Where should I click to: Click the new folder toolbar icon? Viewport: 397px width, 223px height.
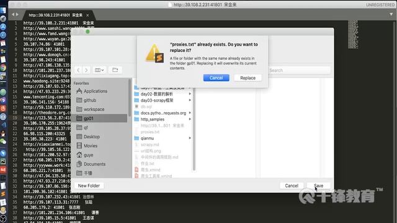[115, 70]
